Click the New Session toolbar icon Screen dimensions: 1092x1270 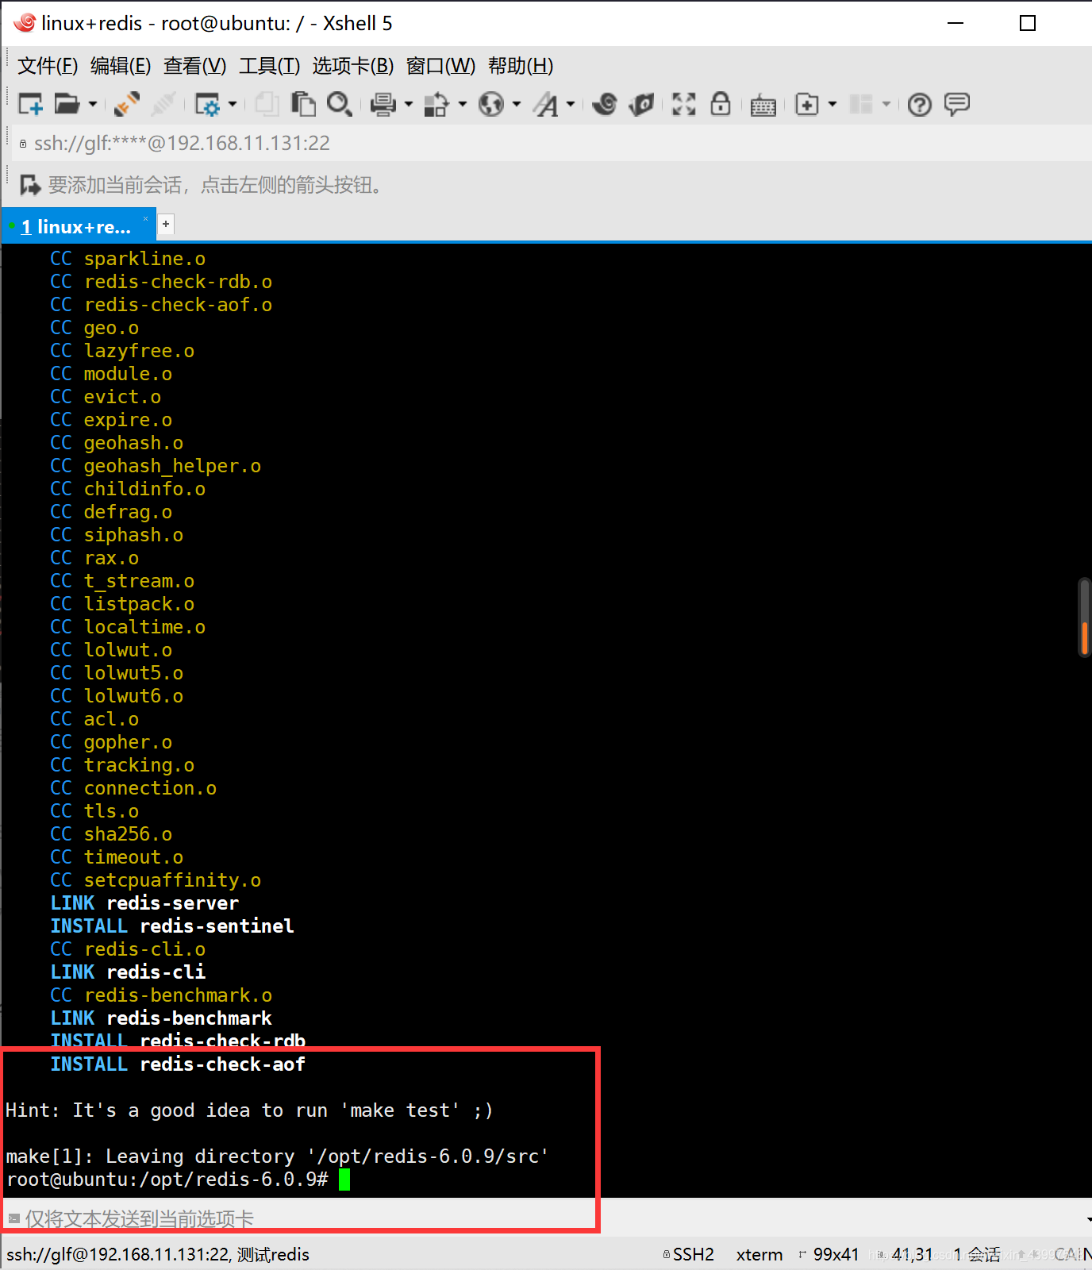[x=30, y=104]
